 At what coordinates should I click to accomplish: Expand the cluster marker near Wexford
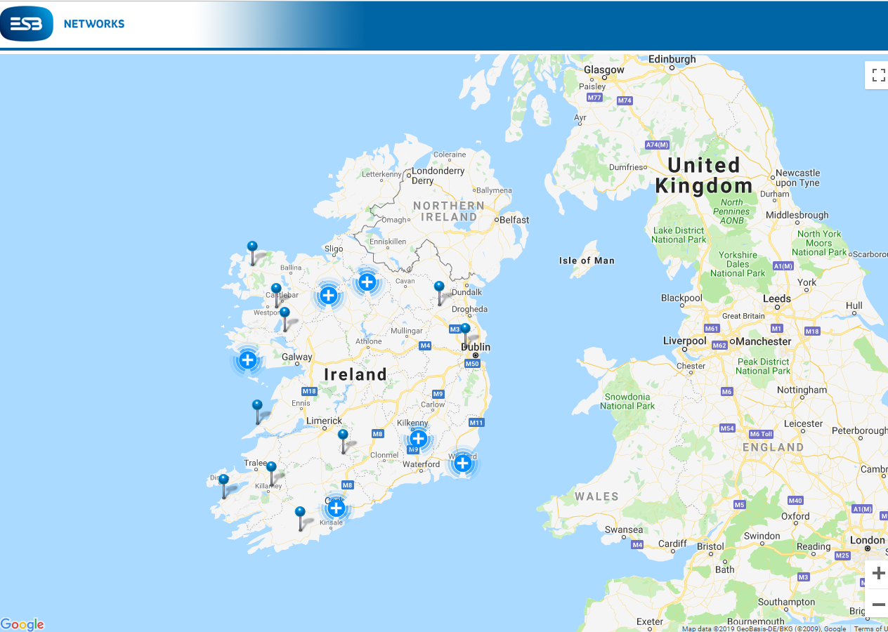tap(462, 463)
